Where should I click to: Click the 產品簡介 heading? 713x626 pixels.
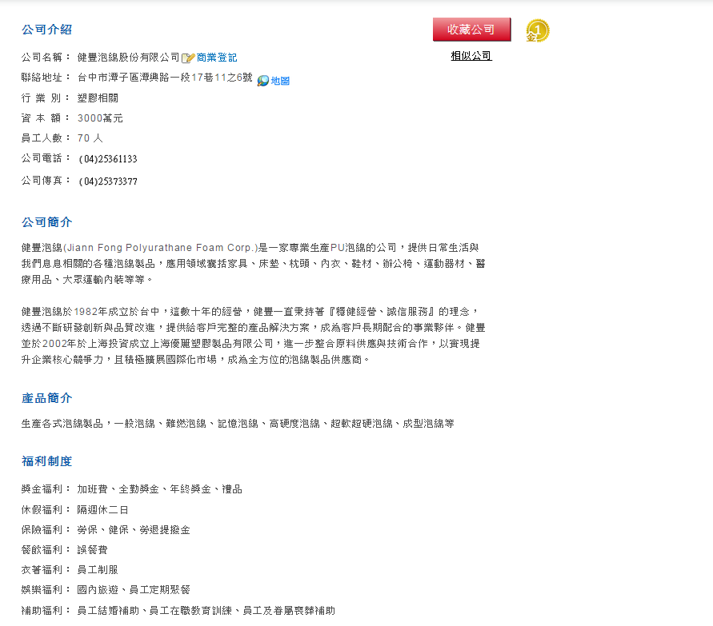(x=47, y=398)
